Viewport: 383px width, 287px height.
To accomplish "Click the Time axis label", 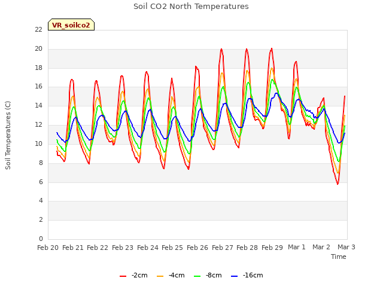I will (x=339, y=257).
